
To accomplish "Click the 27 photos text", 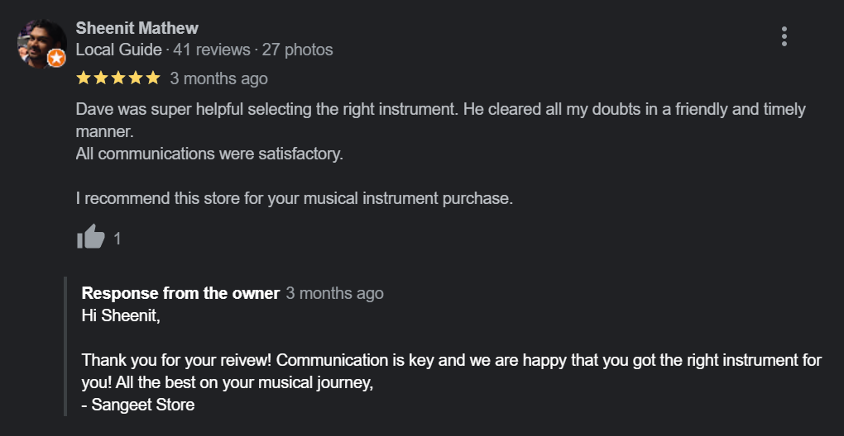I will [298, 50].
